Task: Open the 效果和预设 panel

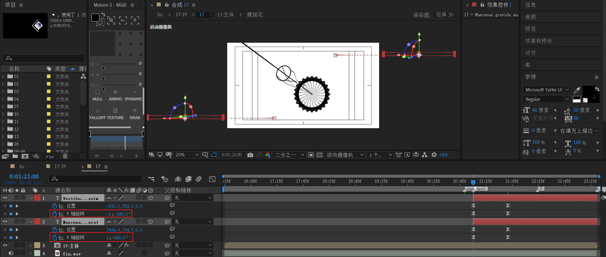Action: point(538,41)
